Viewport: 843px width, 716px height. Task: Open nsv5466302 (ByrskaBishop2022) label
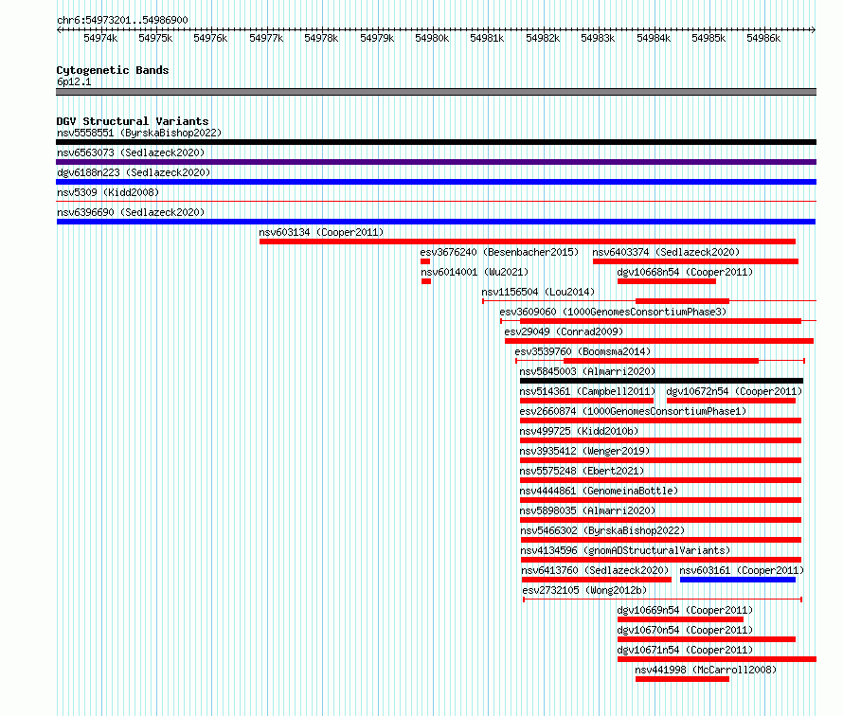point(602,530)
